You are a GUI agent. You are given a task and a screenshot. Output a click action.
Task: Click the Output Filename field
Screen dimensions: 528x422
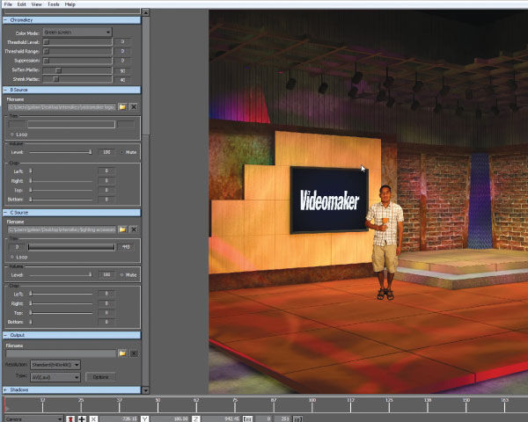[x=61, y=353]
